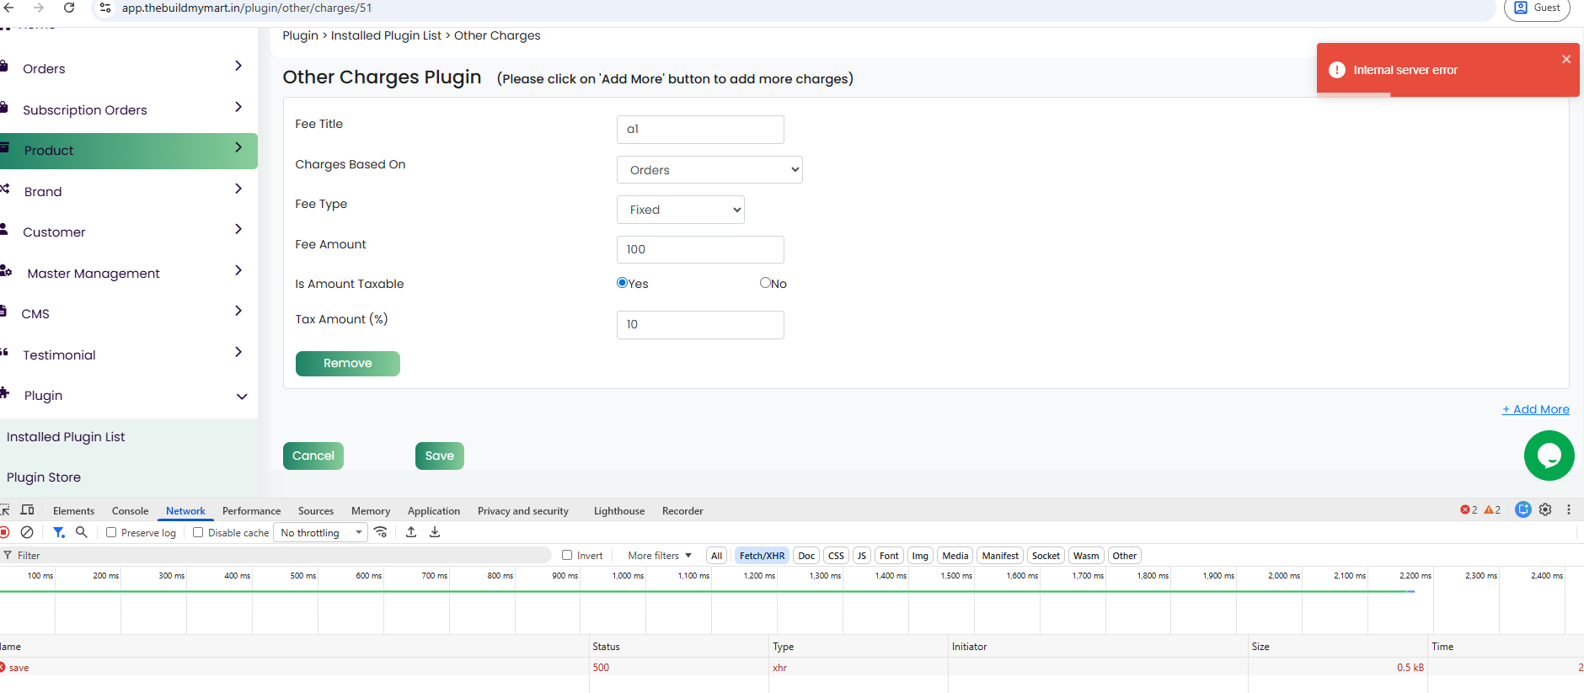The image size is (1584, 693).
Task: Reload the page with browser refresh icon
Action: point(69,8)
